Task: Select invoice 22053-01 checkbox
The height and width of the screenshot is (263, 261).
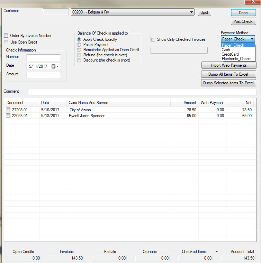Action: coord(8,116)
